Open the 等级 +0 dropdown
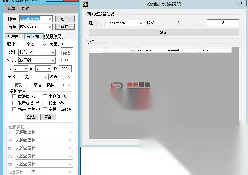Image resolution: width=248 pixels, height=175 pixels. [70, 77]
